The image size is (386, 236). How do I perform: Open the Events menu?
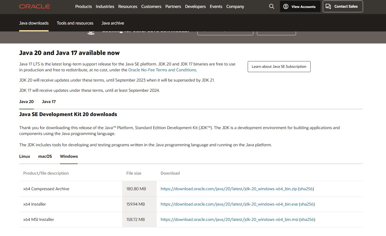(216, 6)
